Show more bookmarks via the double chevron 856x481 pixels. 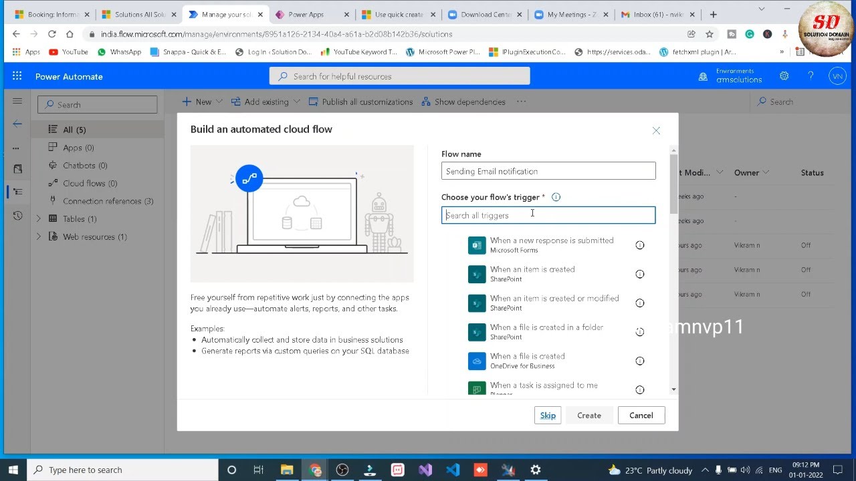point(782,51)
